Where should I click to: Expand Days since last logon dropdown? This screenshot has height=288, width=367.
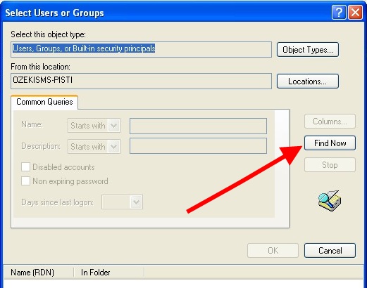point(122,202)
